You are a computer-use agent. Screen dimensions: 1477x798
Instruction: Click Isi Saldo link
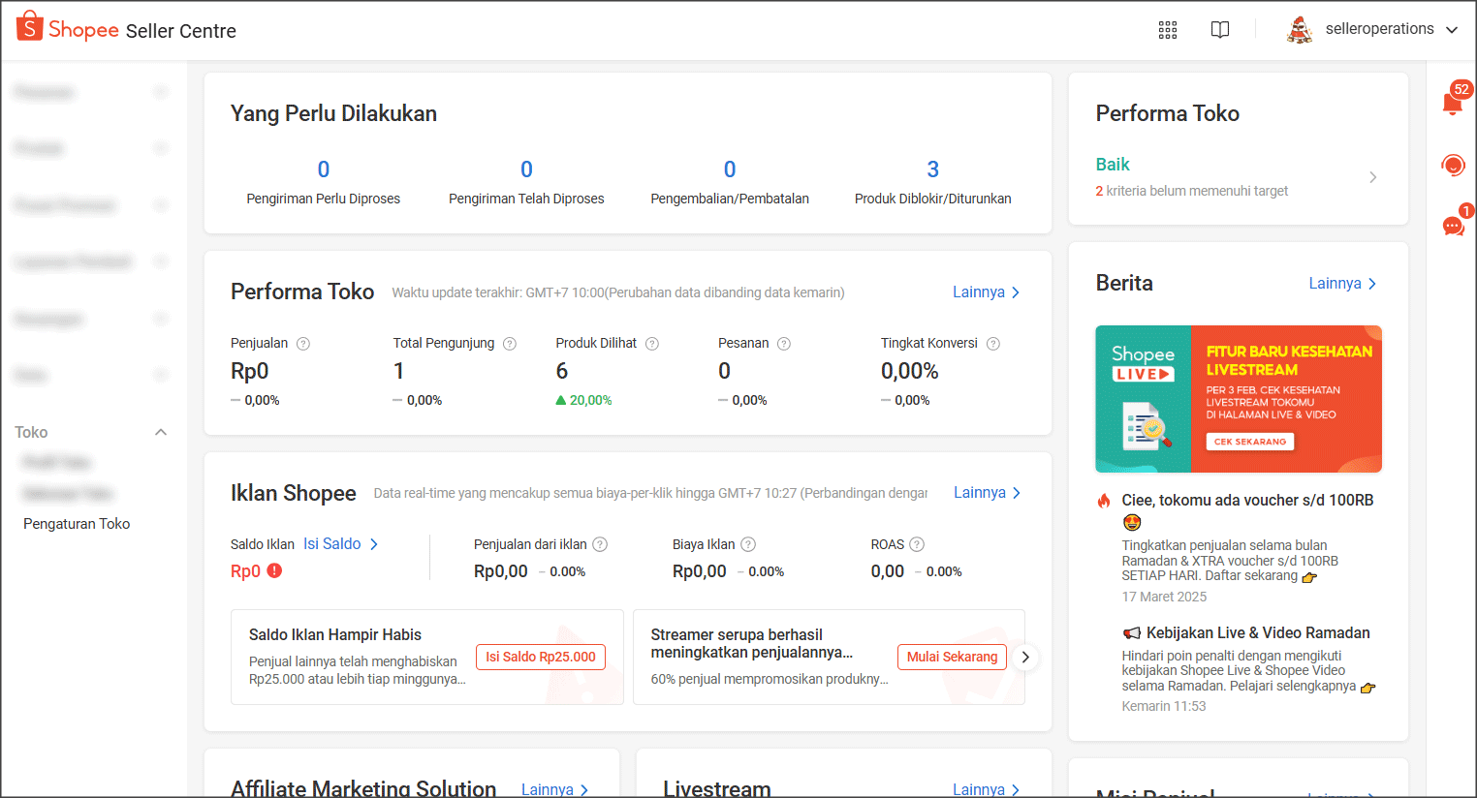point(341,544)
